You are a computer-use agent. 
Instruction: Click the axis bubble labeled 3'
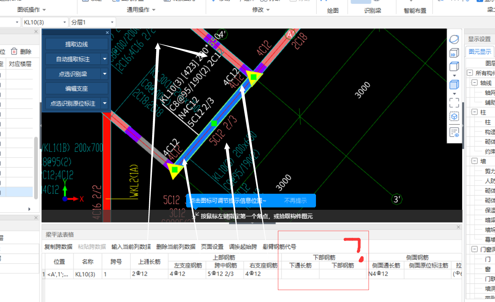tap(397, 199)
